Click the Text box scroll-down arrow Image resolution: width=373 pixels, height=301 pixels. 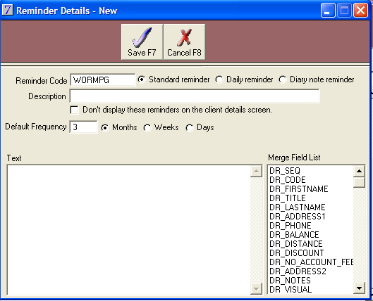(257, 288)
